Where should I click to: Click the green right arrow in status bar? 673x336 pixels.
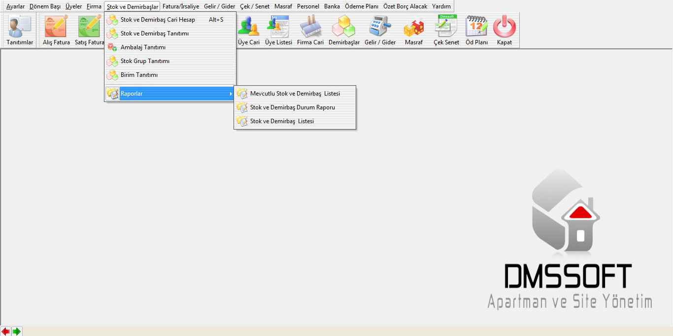[17, 332]
